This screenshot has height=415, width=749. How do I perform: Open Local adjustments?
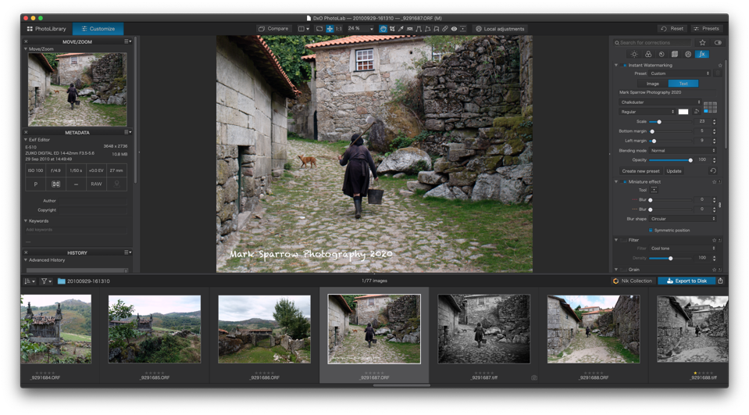tap(500, 29)
